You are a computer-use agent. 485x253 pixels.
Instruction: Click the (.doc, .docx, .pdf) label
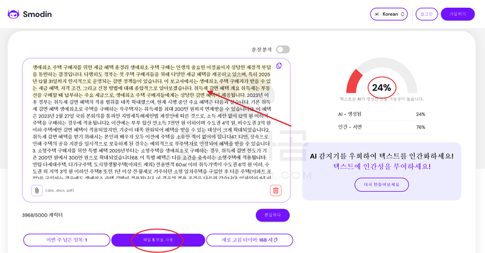point(59,191)
